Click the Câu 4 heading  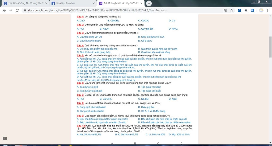tap(80, 45)
